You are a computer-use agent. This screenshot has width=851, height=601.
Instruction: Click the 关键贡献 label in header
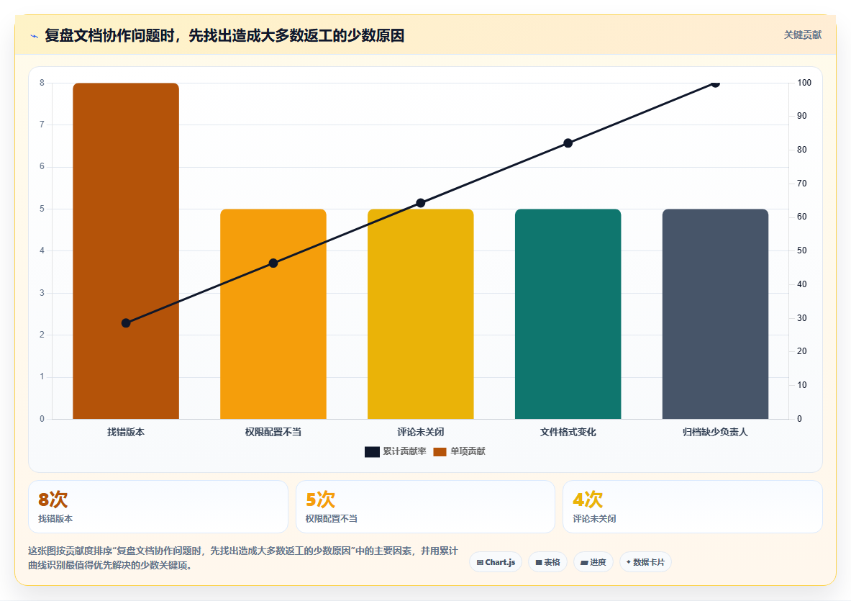pos(802,35)
